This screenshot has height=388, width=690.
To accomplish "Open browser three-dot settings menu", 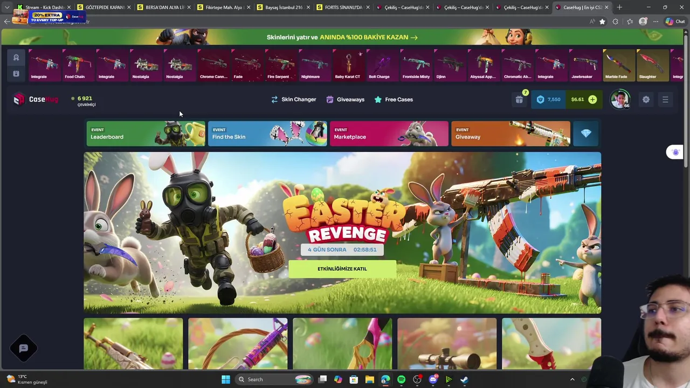I will tap(655, 22).
